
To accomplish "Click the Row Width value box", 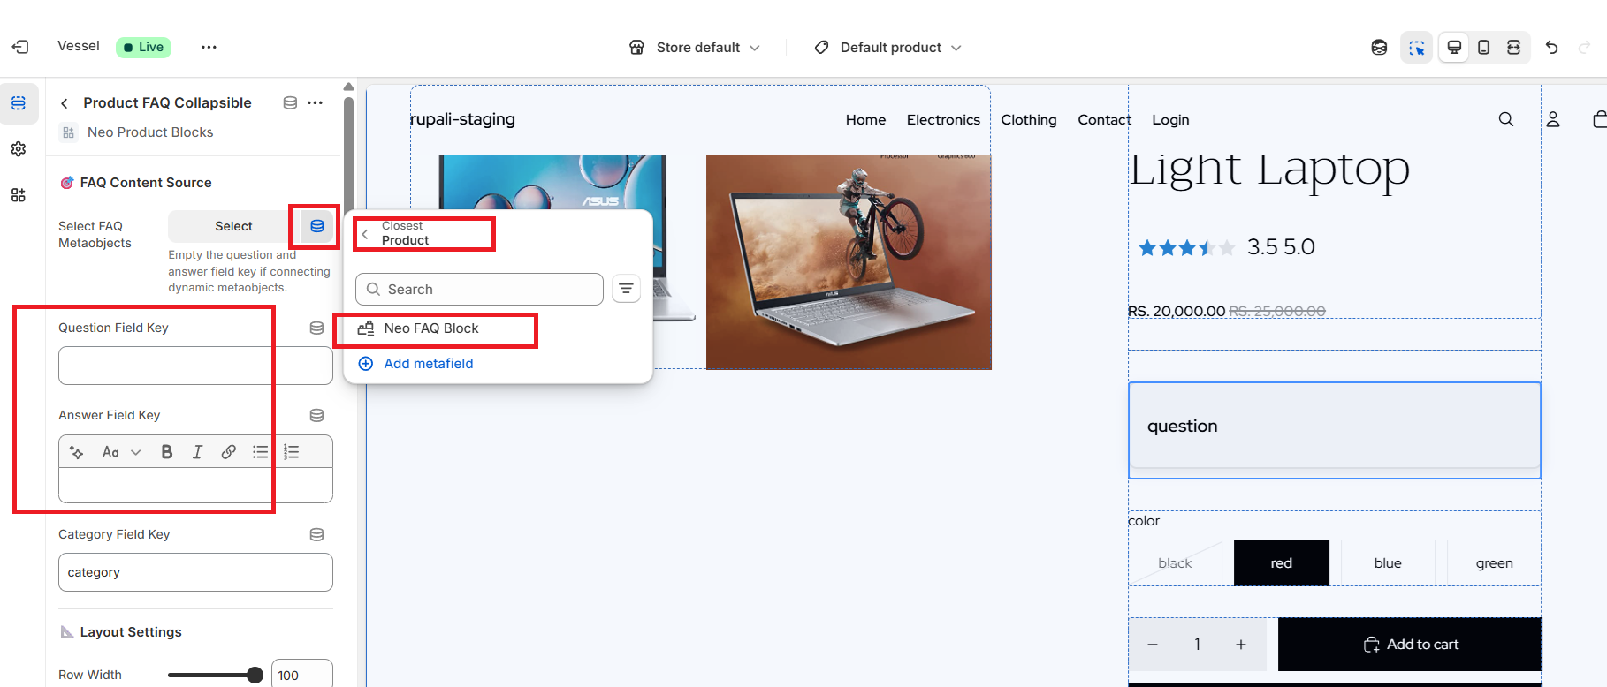I will pos(301,675).
